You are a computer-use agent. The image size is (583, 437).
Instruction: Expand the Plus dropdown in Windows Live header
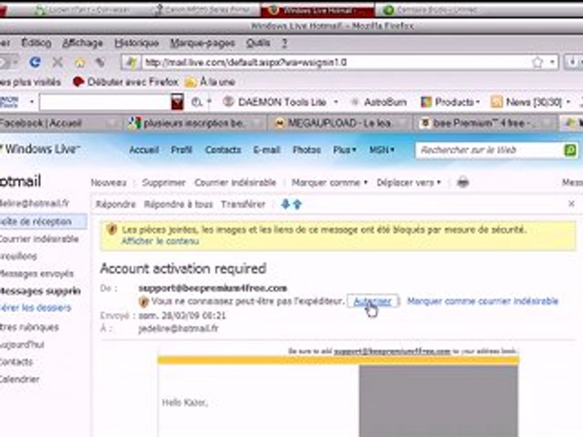(x=345, y=150)
